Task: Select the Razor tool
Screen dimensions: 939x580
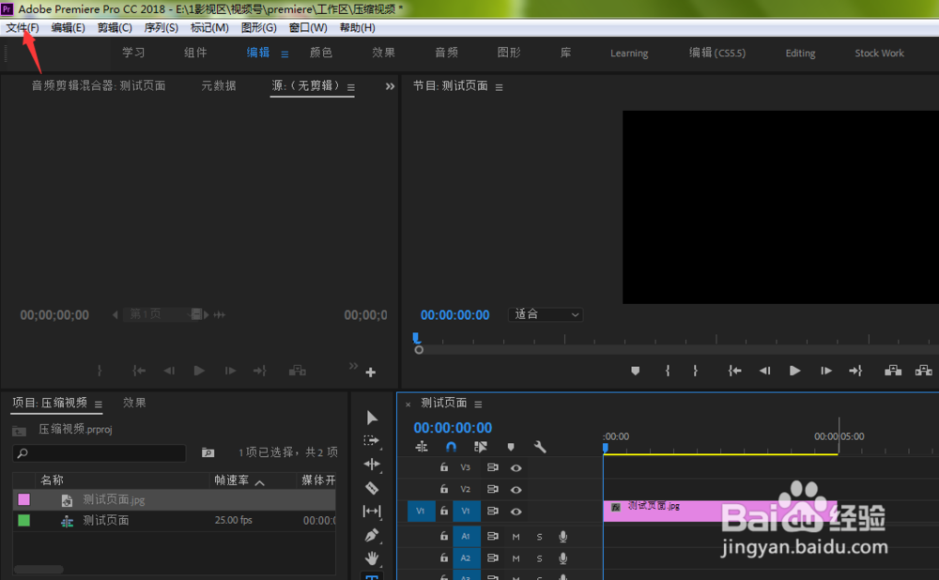Action: pos(372,488)
